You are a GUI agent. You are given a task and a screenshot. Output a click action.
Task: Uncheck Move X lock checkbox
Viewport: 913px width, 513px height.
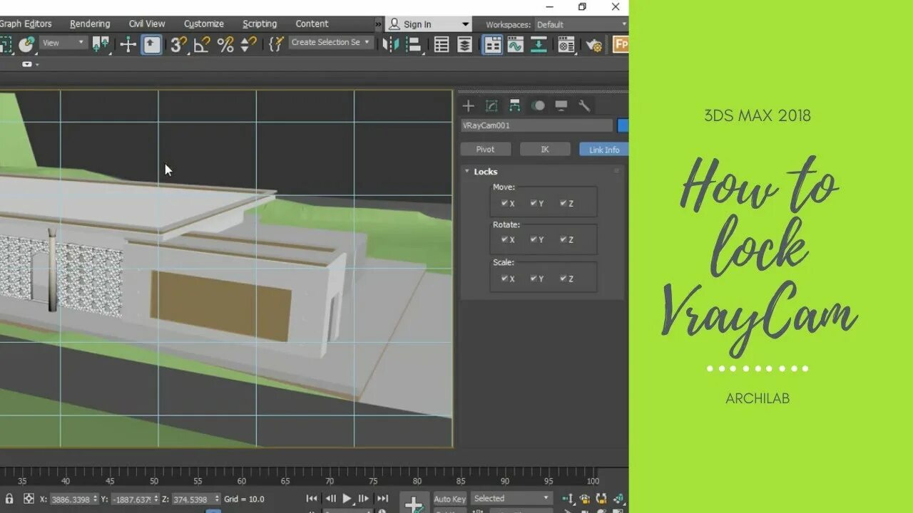coord(504,203)
